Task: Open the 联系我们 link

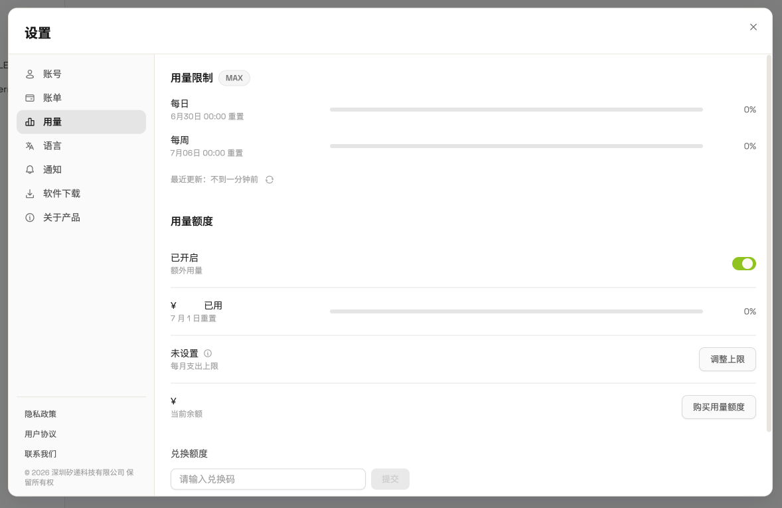Action: click(40, 454)
